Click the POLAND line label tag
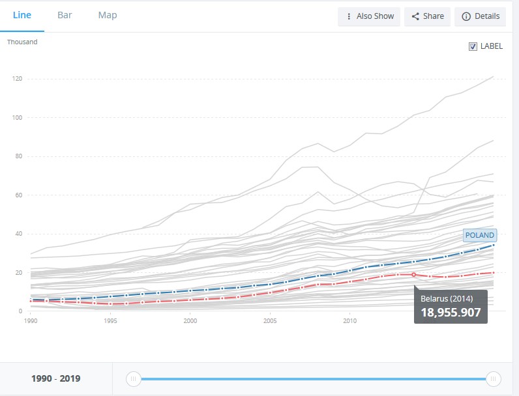 [480, 235]
